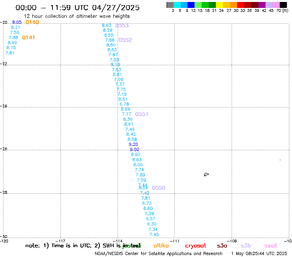
Task: Select the 7.49 wave height reading
Action: 130,130
